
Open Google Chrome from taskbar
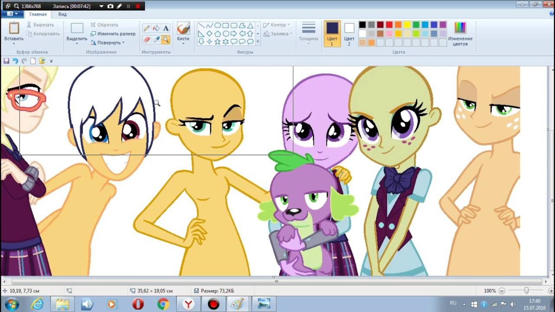point(163,304)
